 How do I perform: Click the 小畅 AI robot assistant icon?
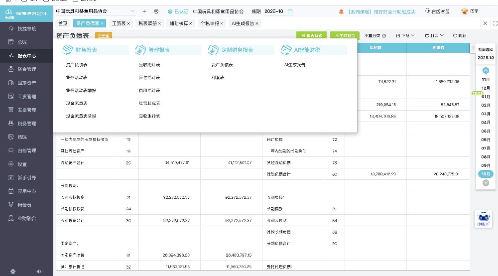(483, 219)
